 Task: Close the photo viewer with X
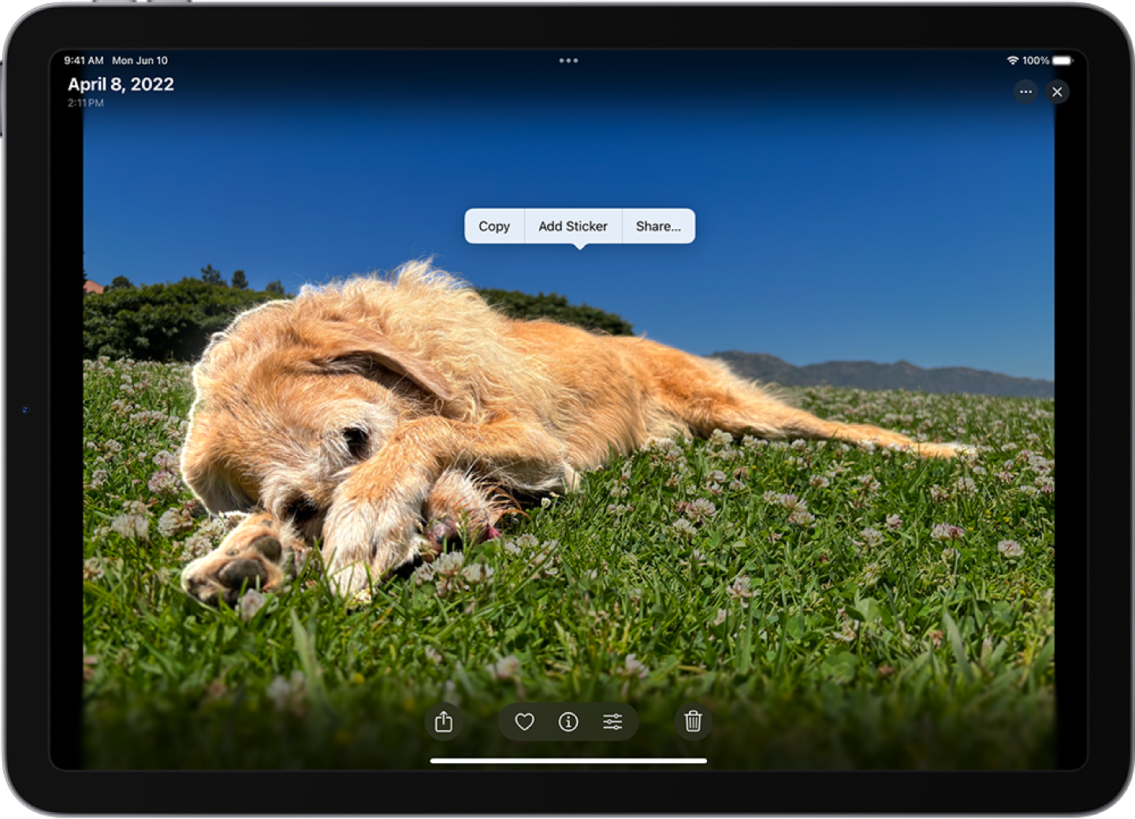tap(1057, 92)
